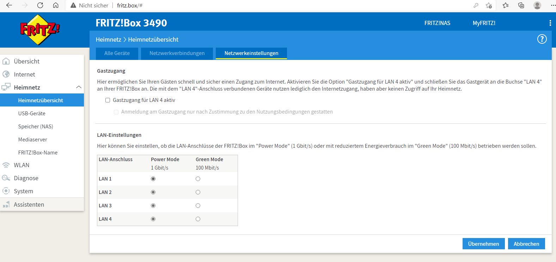
Task: Click the '100 Mbit/s' speed label
Action: pyautogui.click(x=207, y=168)
